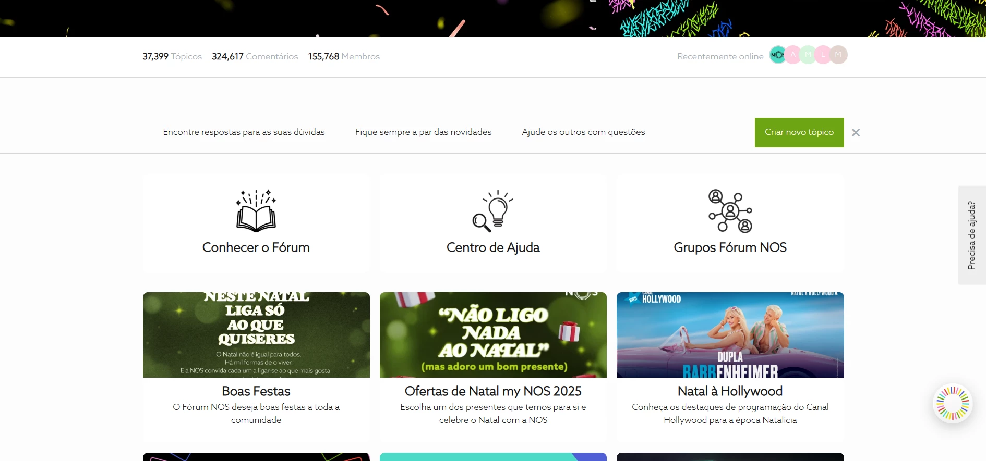Click the lightbulb icon for Centro de Ajuda
This screenshot has height=461, width=986.
click(x=493, y=211)
